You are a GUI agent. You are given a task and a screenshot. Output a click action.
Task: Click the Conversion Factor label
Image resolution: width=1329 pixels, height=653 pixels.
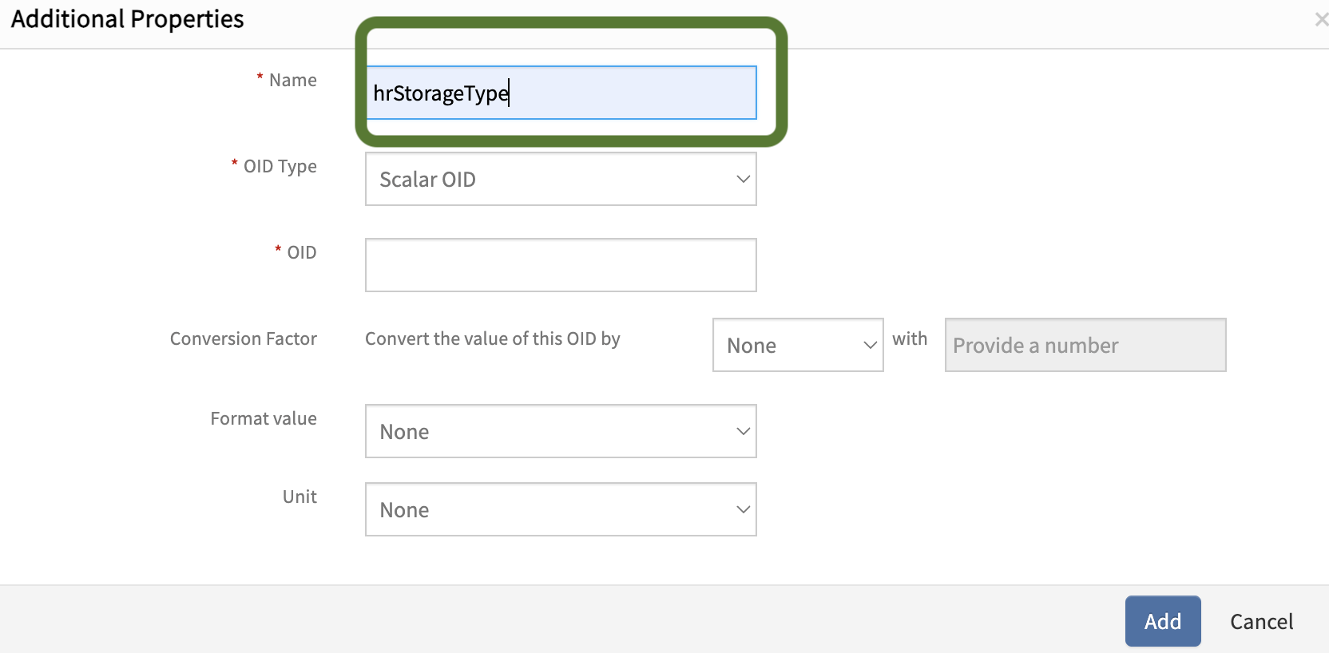243,338
